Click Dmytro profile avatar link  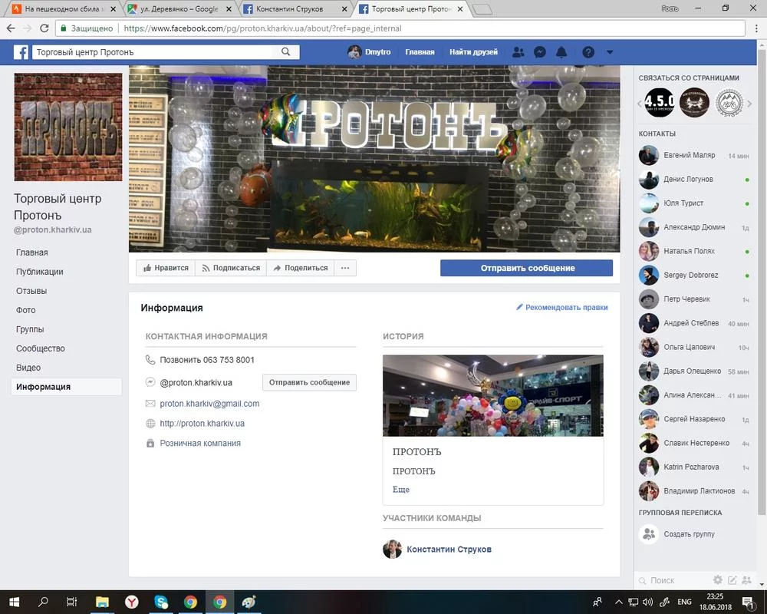[370, 52]
